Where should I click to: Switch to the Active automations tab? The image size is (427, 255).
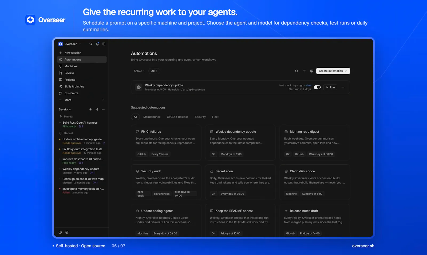(139, 71)
